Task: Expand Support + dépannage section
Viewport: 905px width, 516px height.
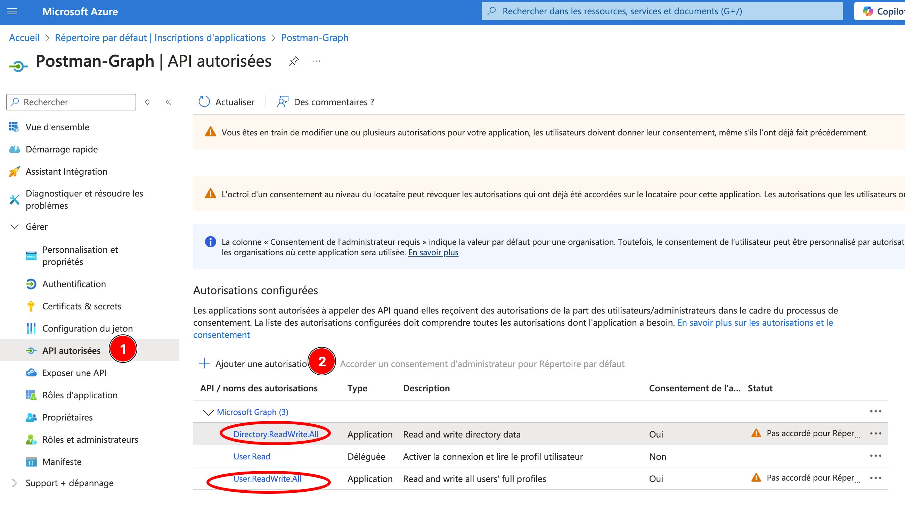Action: (x=15, y=483)
